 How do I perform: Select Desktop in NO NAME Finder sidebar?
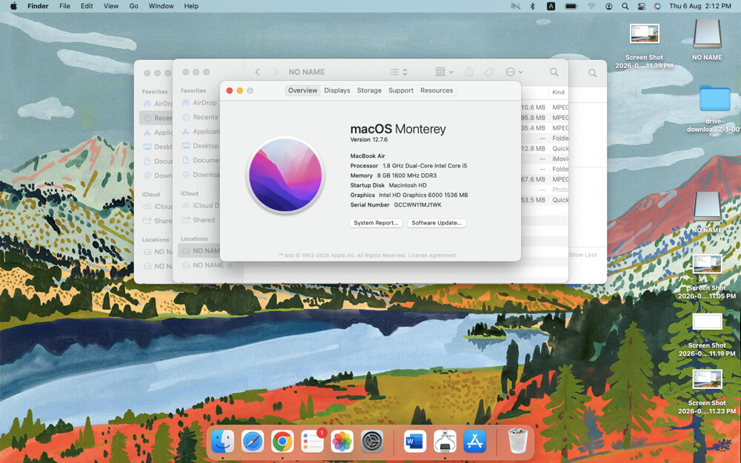[200, 145]
